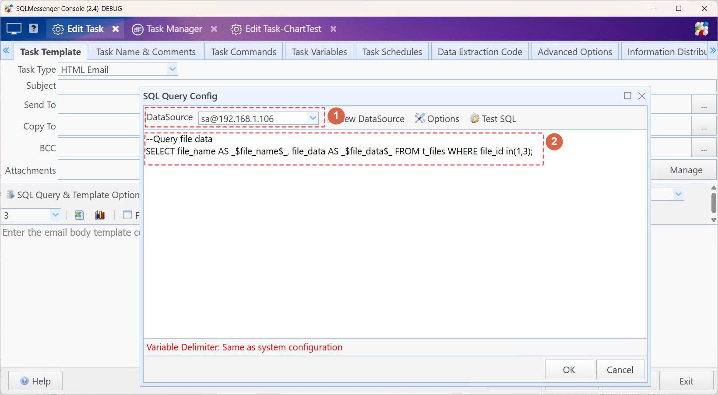The height and width of the screenshot is (395, 718).
Task: Expand hidden tabs with the right chevron
Action: (714, 50)
